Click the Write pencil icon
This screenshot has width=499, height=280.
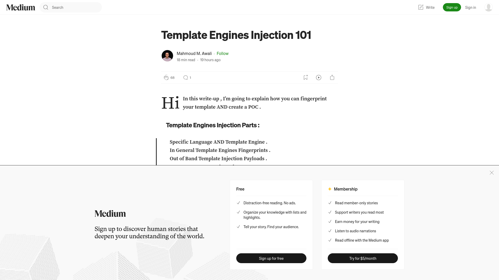click(x=421, y=7)
